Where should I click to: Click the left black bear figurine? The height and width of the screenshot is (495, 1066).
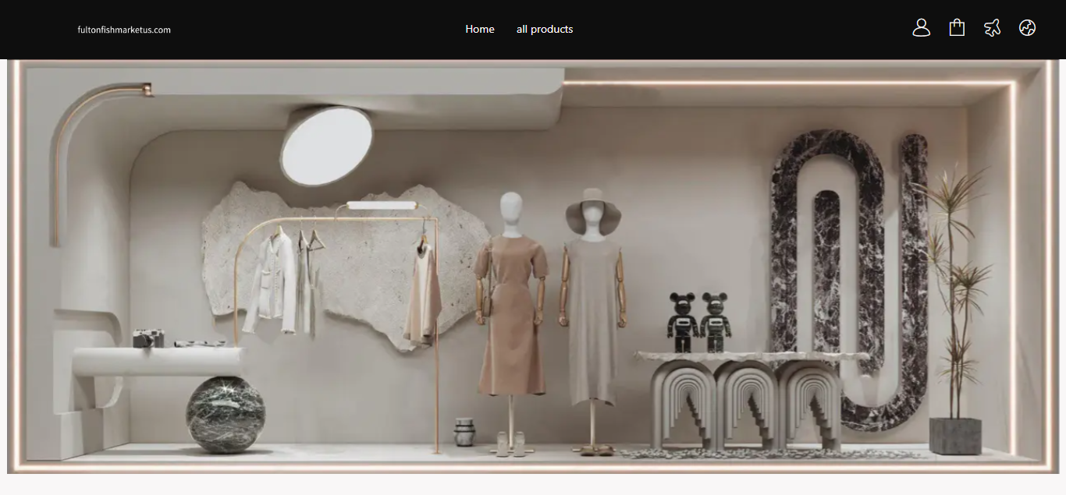(x=683, y=322)
